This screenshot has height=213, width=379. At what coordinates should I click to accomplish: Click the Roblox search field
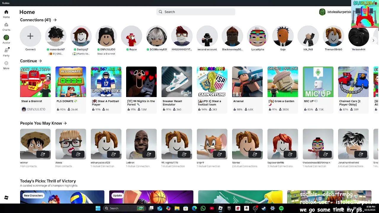pos(196,12)
